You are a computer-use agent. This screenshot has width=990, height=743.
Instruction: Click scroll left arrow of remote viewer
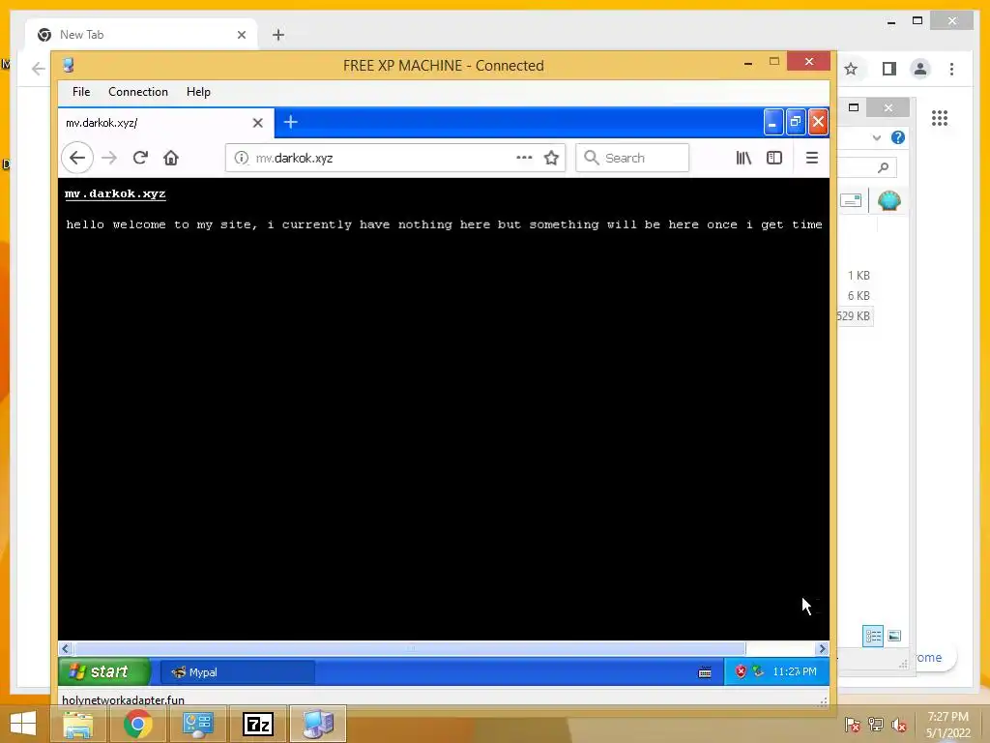pos(65,649)
